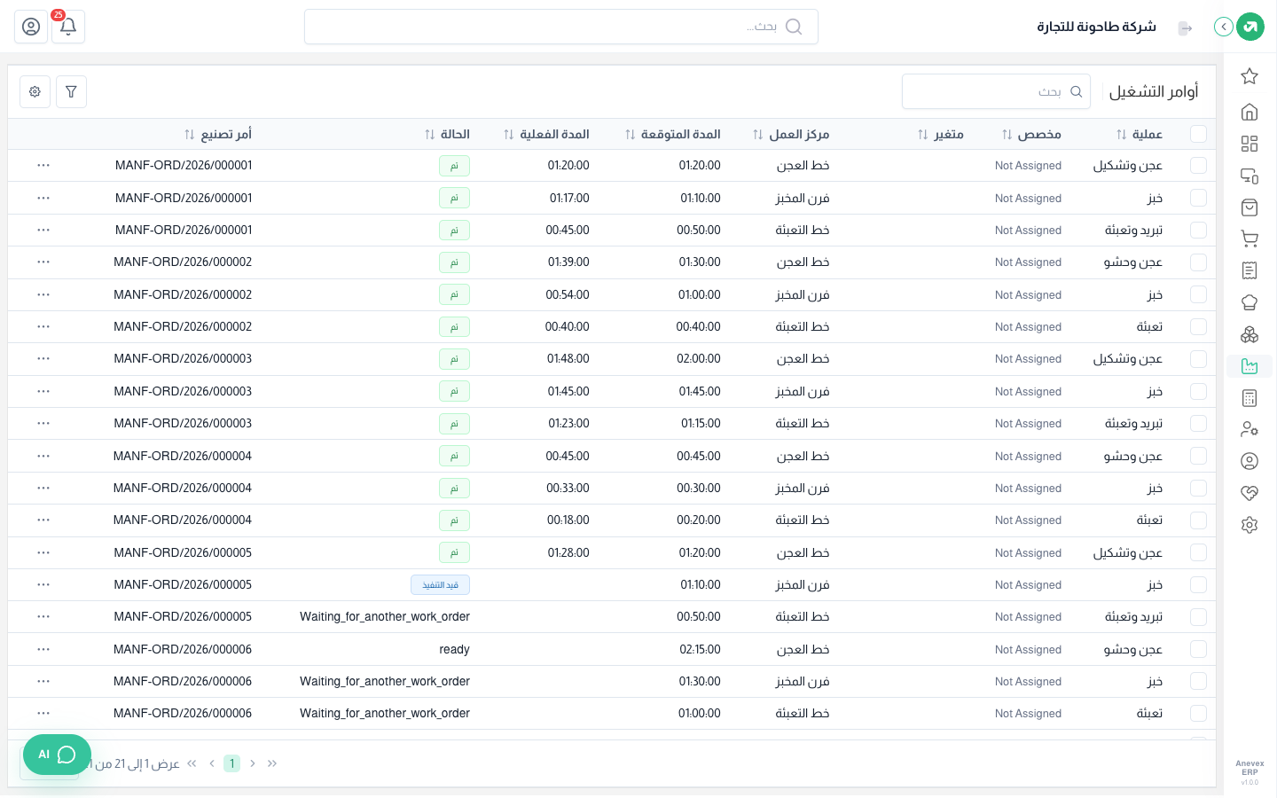Open the AI chat assistant button
This screenshot has width=1277, height=798.
pos(57,755)
